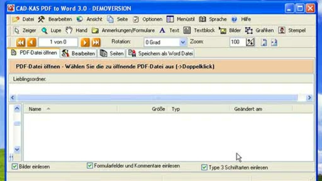Sort file list by Name column
The width and height of the screenshot is (322, 181).
click(x=35, y=109)
